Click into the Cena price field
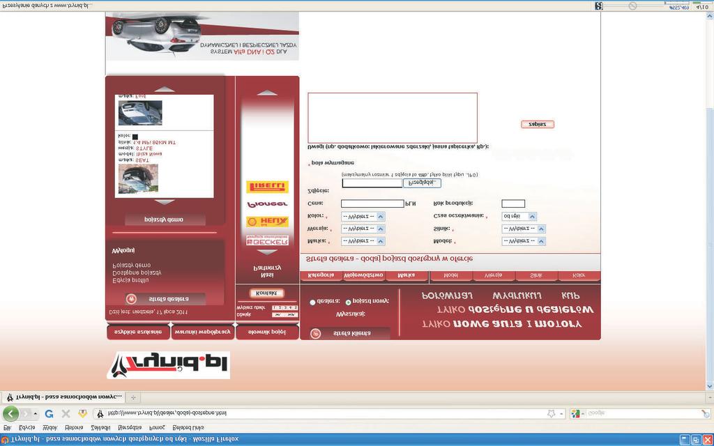 [372, 203]
